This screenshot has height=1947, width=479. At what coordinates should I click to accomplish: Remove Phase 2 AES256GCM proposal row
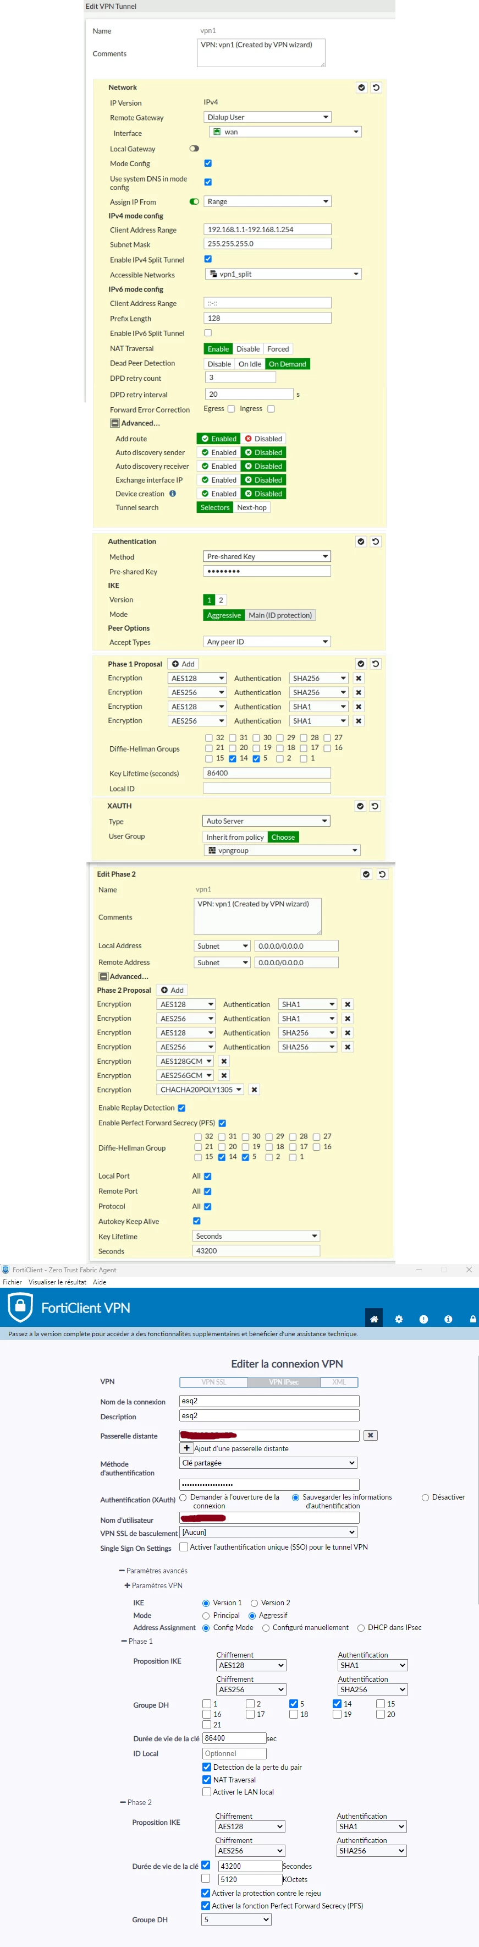tap(224, 1075)
